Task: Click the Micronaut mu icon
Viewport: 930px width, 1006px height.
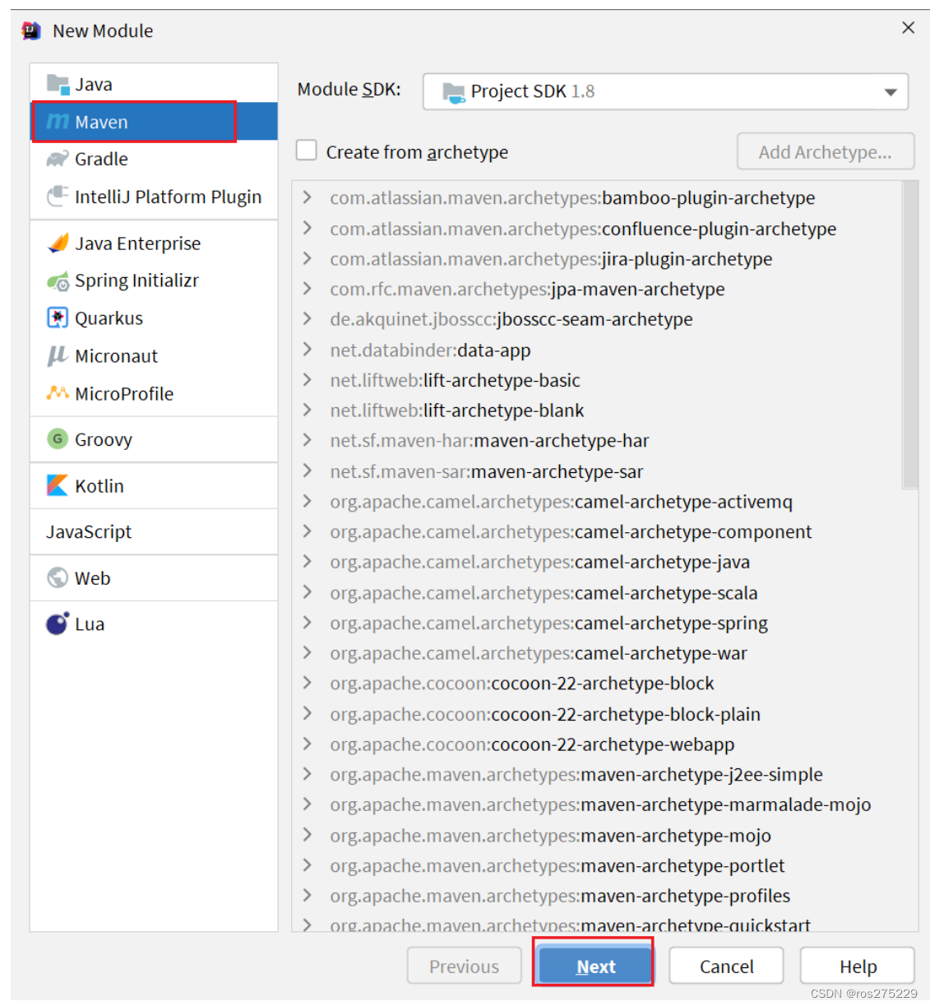Action: 58,356
